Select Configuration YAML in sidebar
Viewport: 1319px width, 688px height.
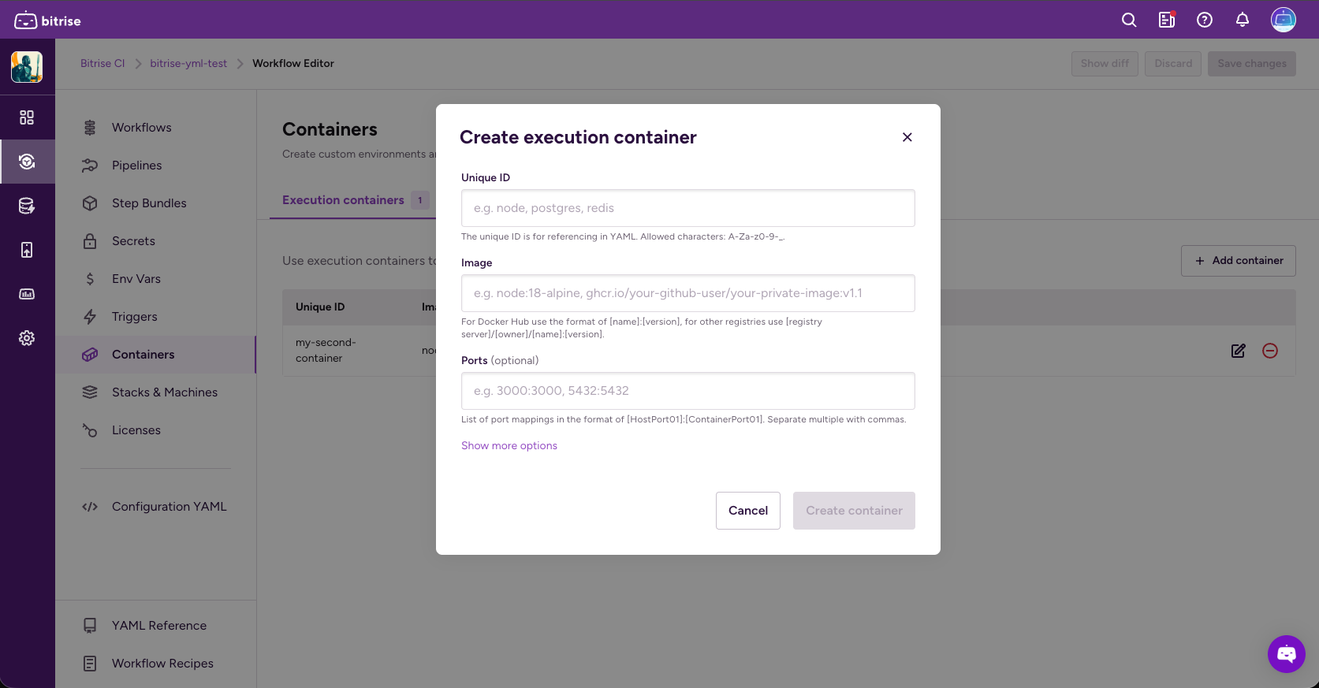(169, 507)
